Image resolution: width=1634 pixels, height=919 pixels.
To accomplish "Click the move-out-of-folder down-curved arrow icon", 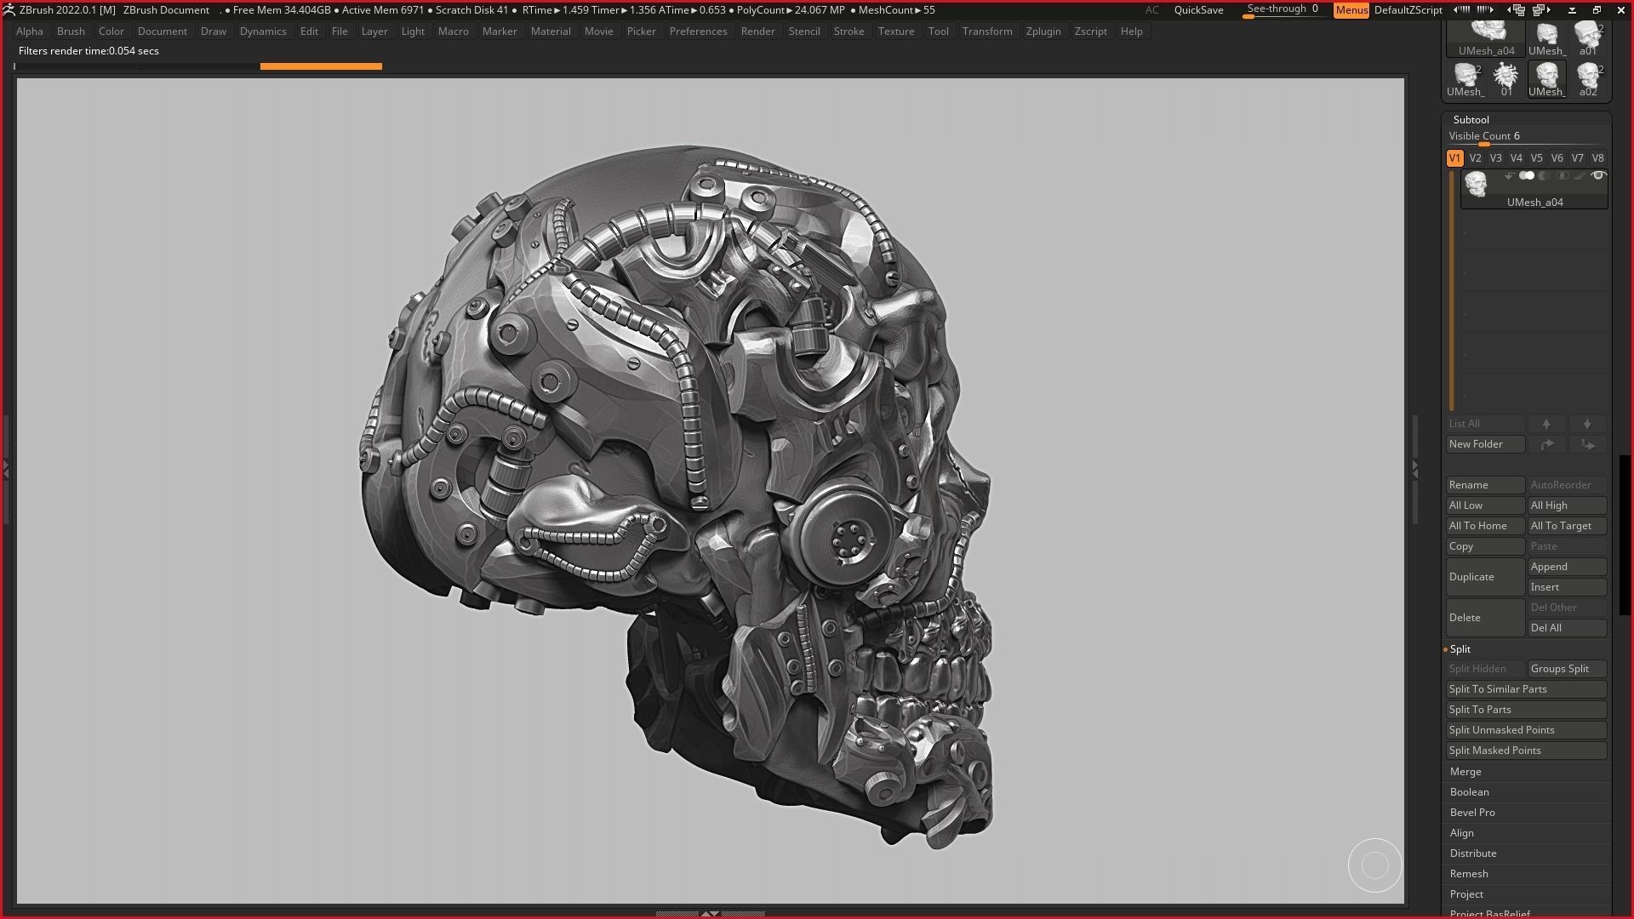I will point(1587,444).
